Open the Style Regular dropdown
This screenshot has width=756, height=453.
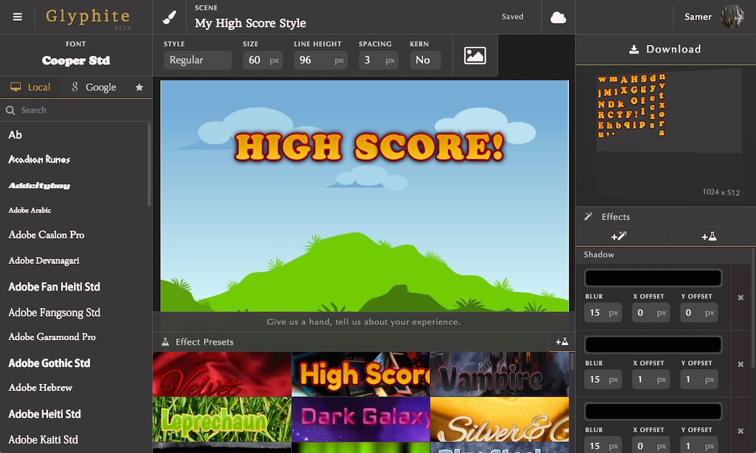pos(197,60)
